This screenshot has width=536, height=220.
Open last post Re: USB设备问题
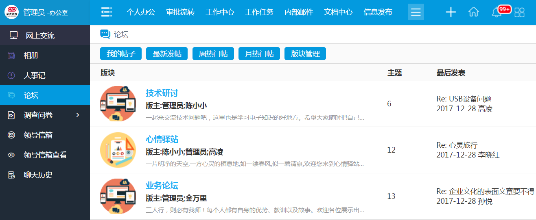[x=464, y=99]
